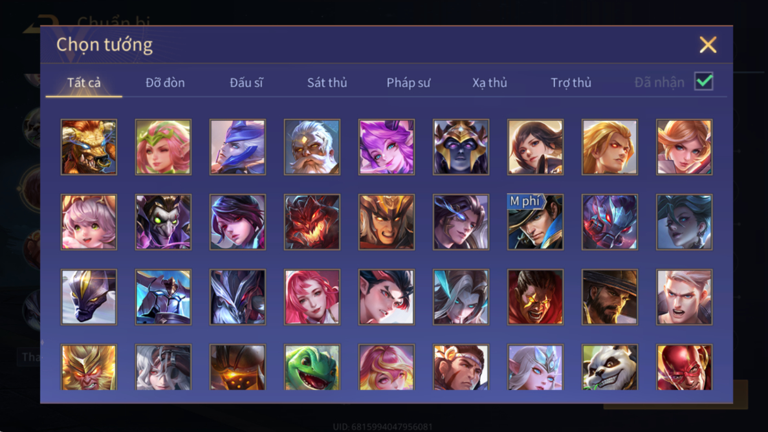Show the 'Sát thủ' hero category
Image resolution: width=768 pixels, height=432 pixels.
(x=327, y=82)
